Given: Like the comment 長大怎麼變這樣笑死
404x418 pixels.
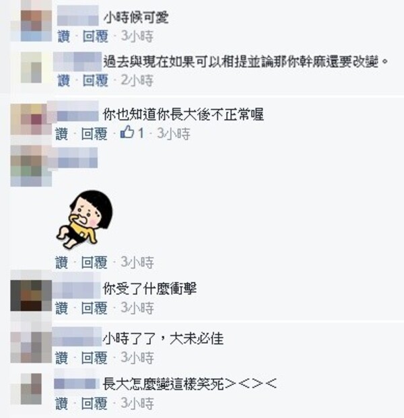Looking at the screenshot, I should pyautogui.click(x=61, y=404).
